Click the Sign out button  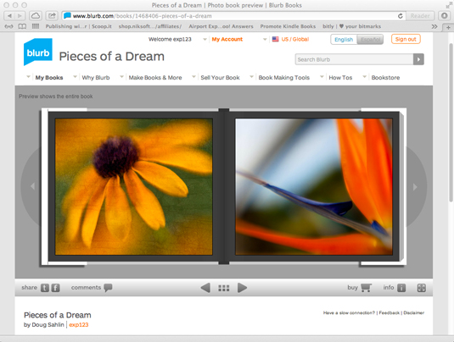406,39
